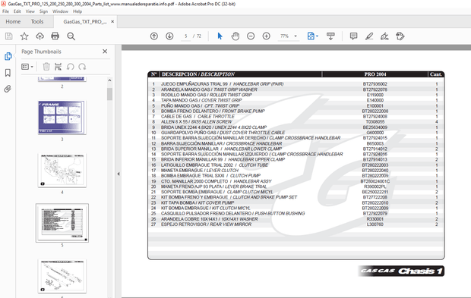The height and width of the screenshot is (298, 471).
Task: Open the Sign menu
Action: click(x=43, y=11)
